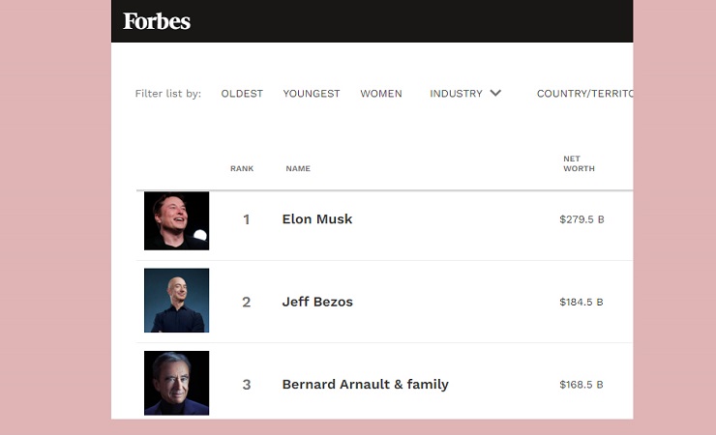Screen dimensions: 716x435
Task: Click rank number 1 in the list
Action: point(247,219)
